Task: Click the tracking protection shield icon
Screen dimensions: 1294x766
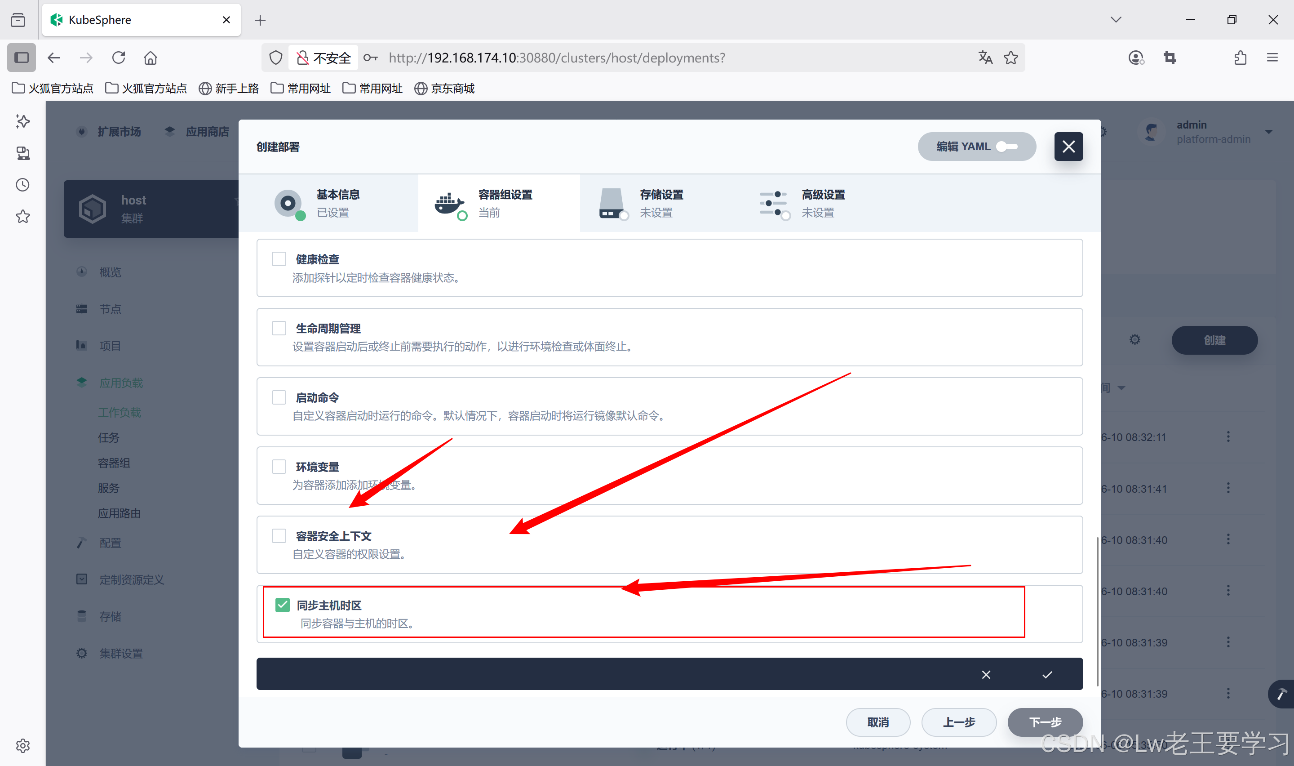Action: coord(276,57)
